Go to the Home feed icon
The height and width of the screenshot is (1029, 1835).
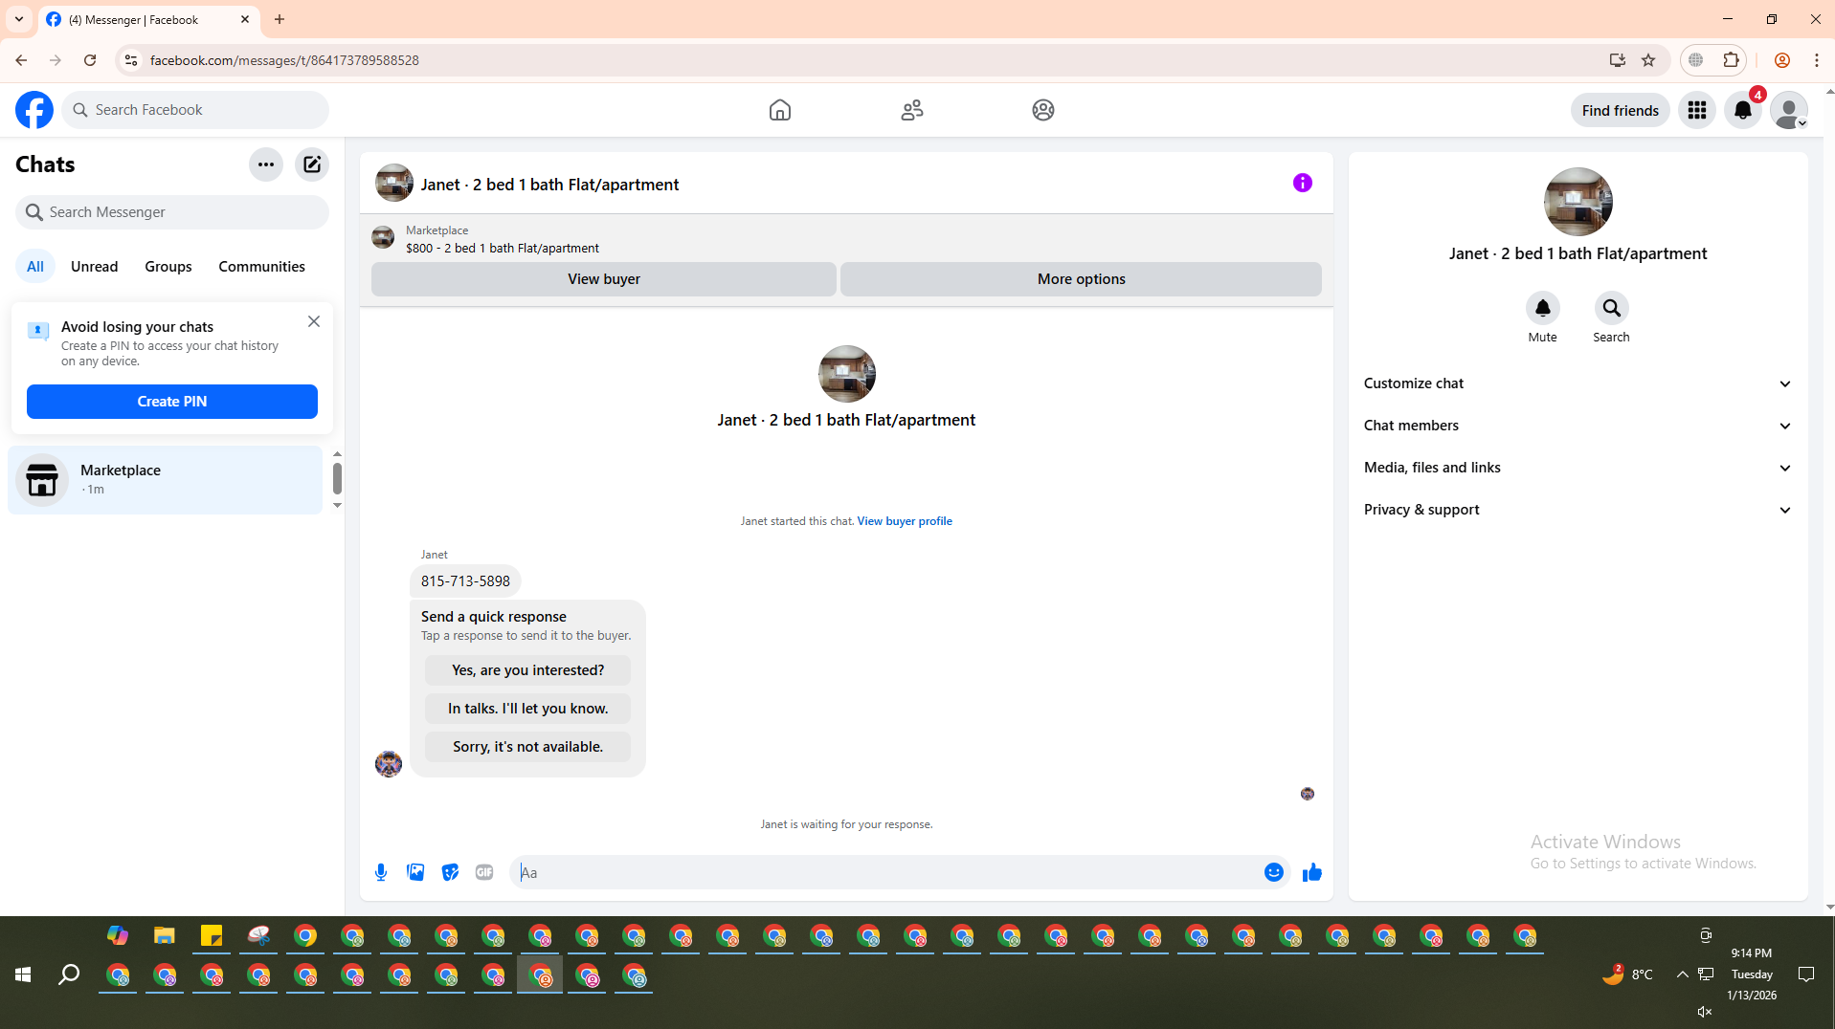click(x=780, y=110)
